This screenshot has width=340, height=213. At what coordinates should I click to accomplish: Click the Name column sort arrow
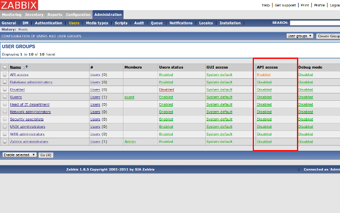coord(27,67)
